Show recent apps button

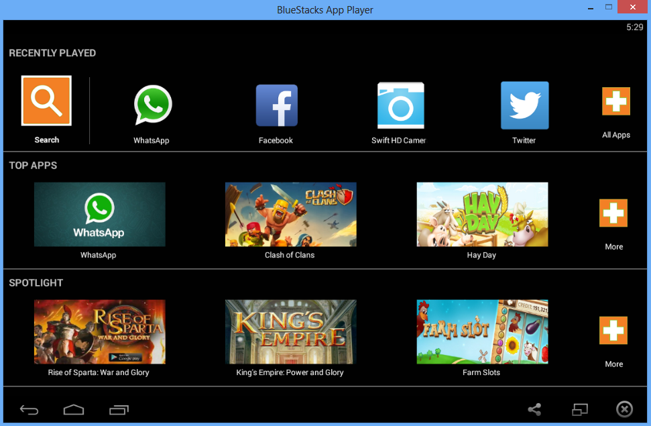(119, 410)
